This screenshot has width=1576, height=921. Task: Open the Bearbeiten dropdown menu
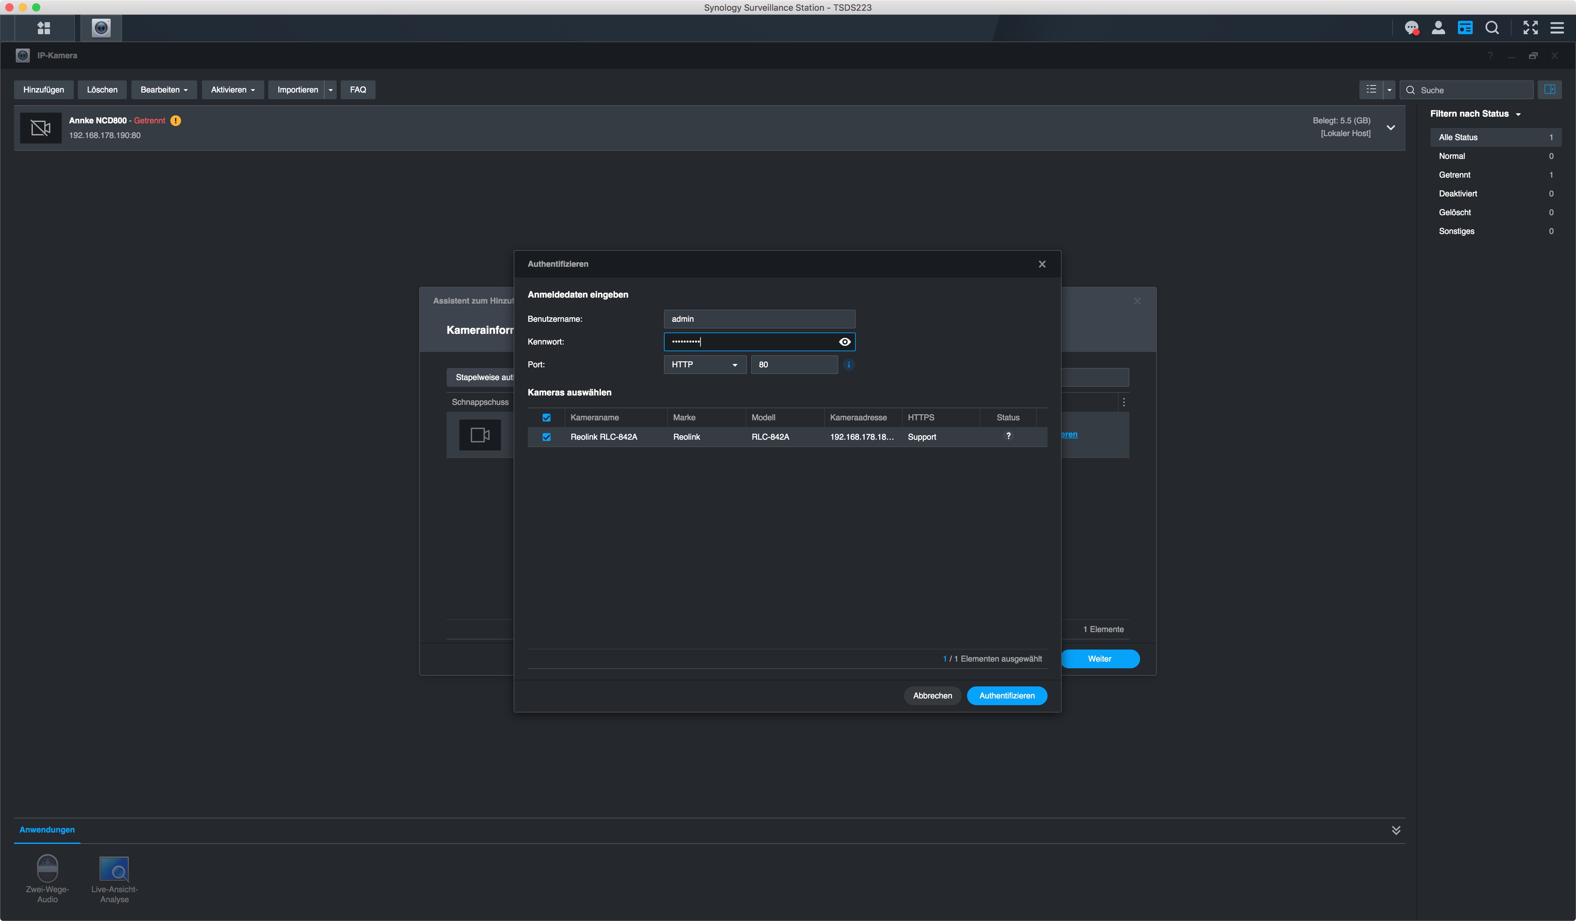164,89
